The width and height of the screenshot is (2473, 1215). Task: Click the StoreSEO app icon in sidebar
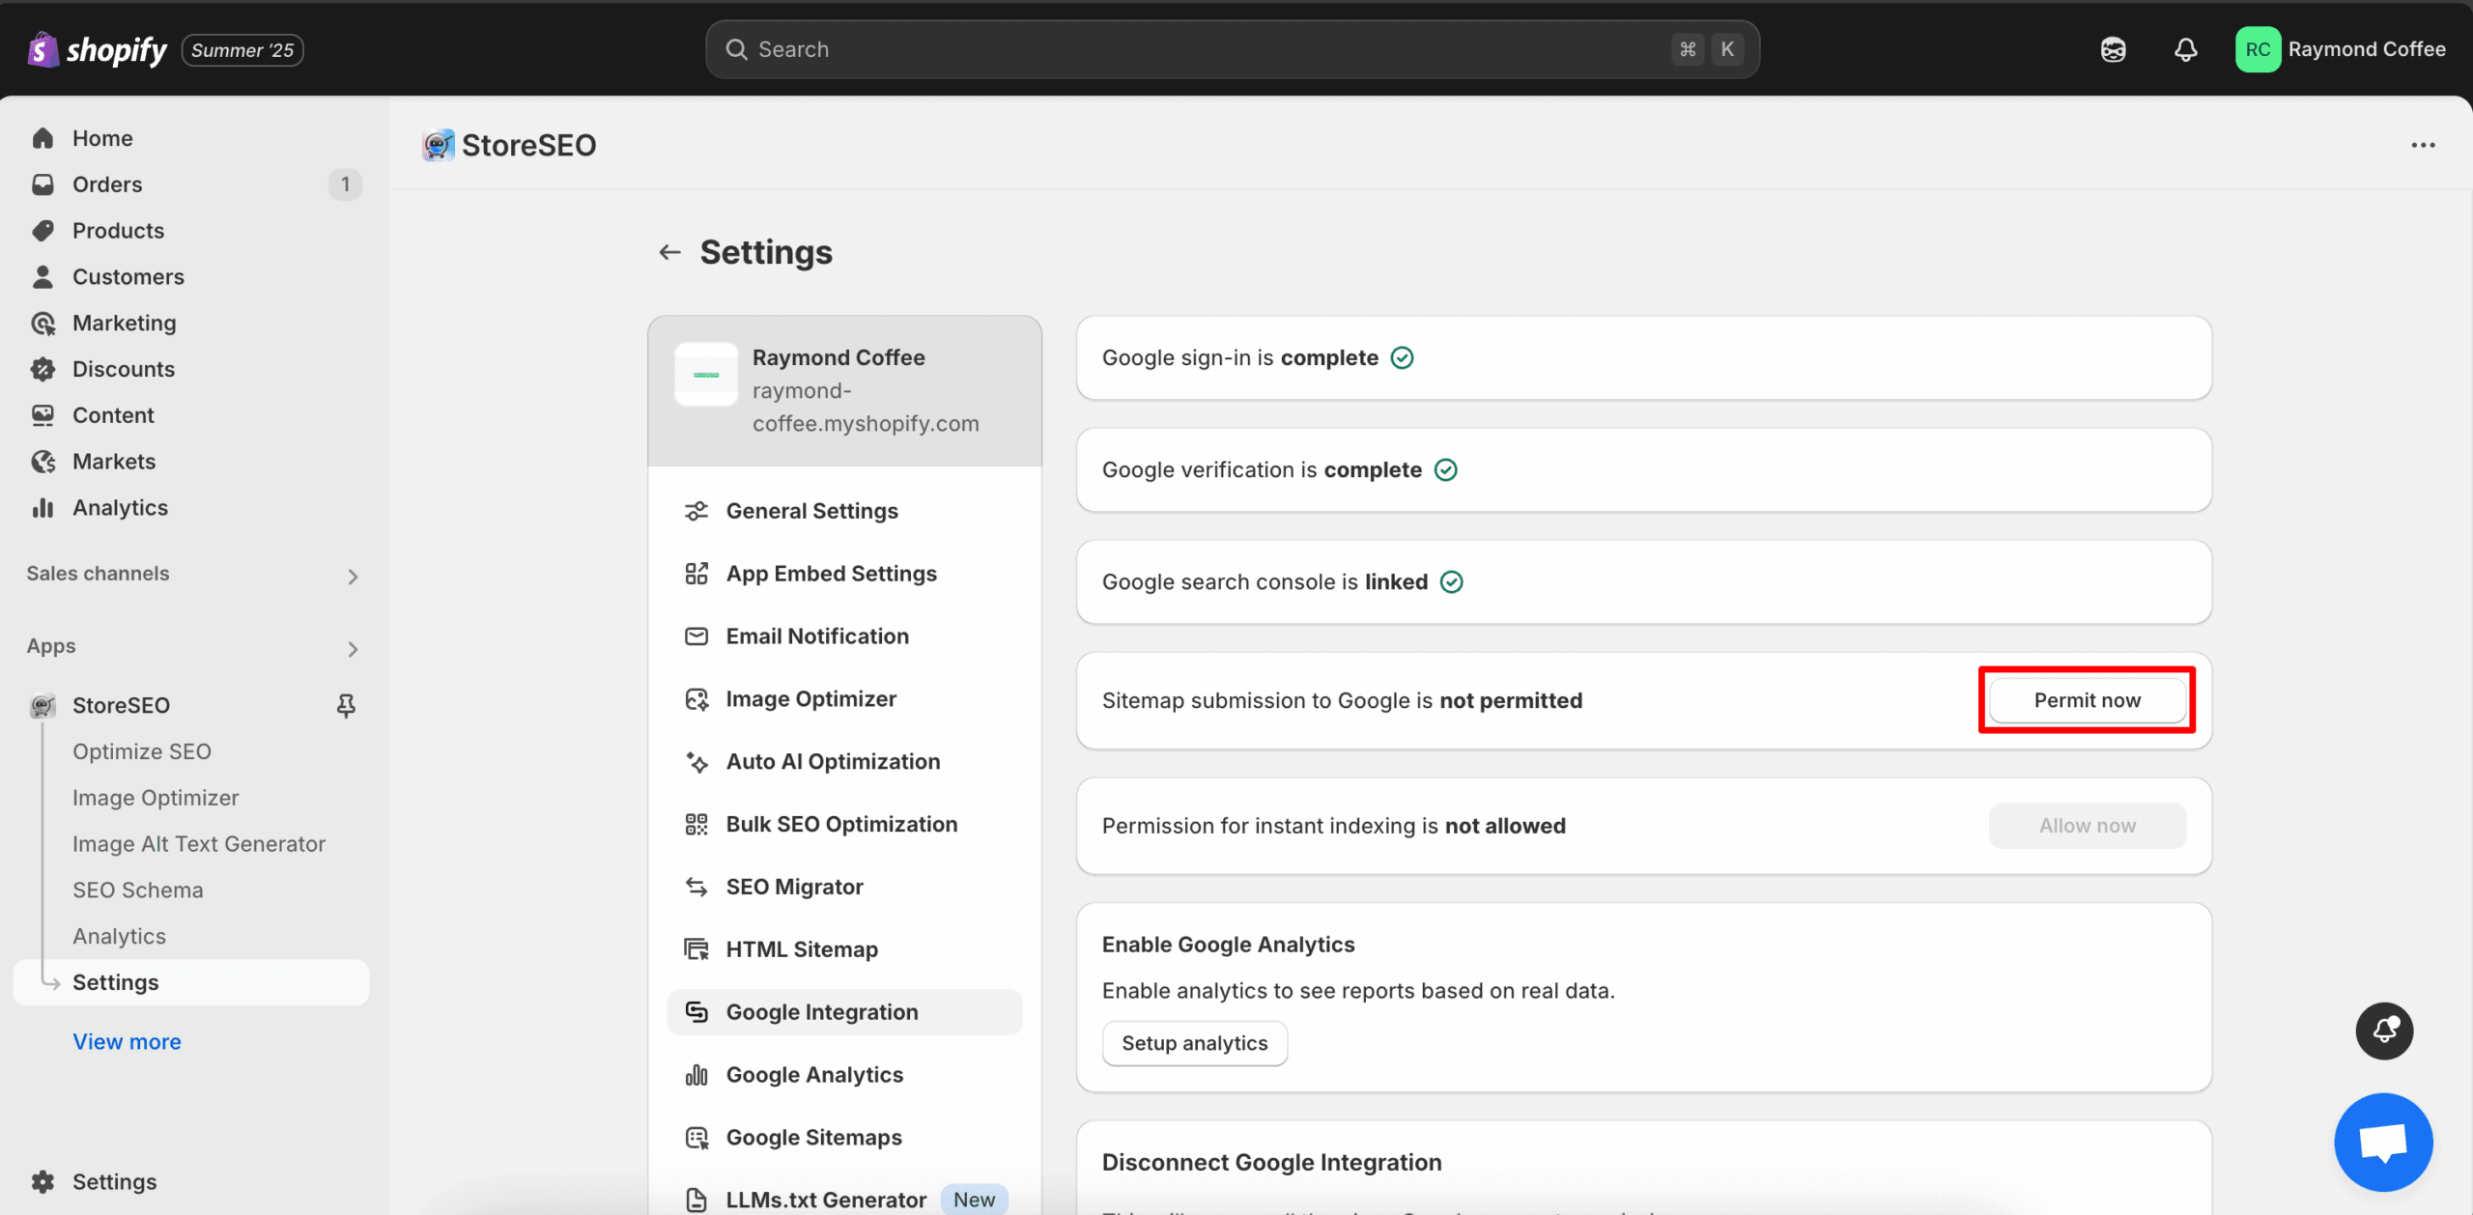coord(43,706)
